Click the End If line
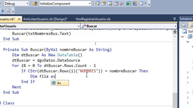 28,82
